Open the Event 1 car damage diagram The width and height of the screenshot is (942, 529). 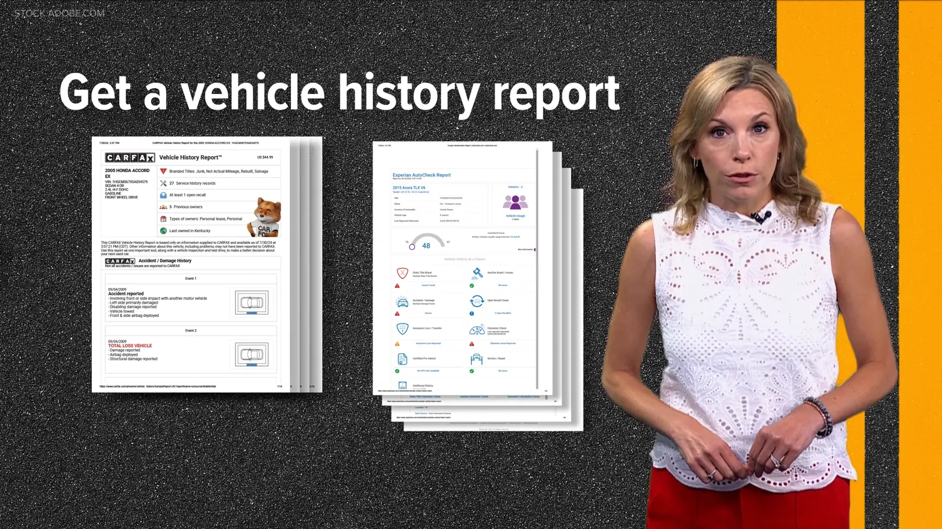point(252,303)
